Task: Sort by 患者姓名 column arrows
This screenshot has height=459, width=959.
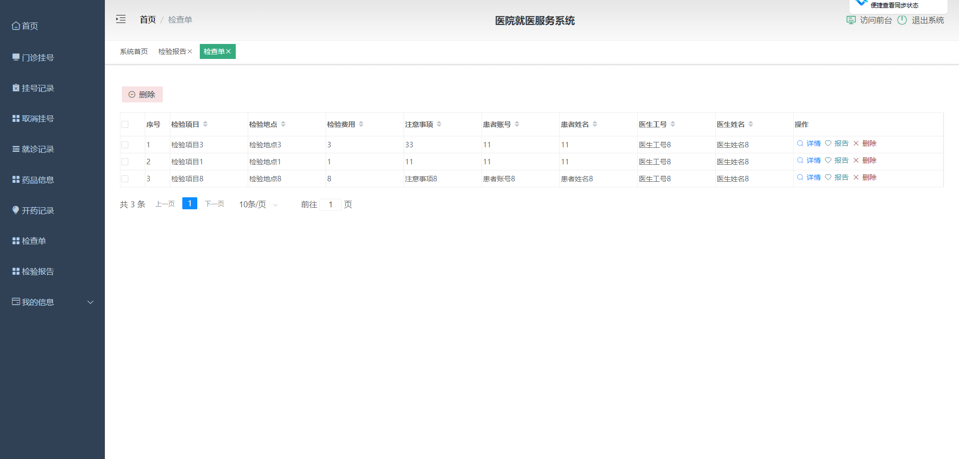Action: click(x=595, y=124)
